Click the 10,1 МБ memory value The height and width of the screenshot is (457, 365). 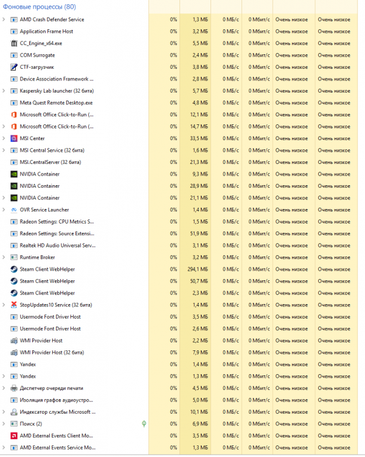tap(199, 412)
